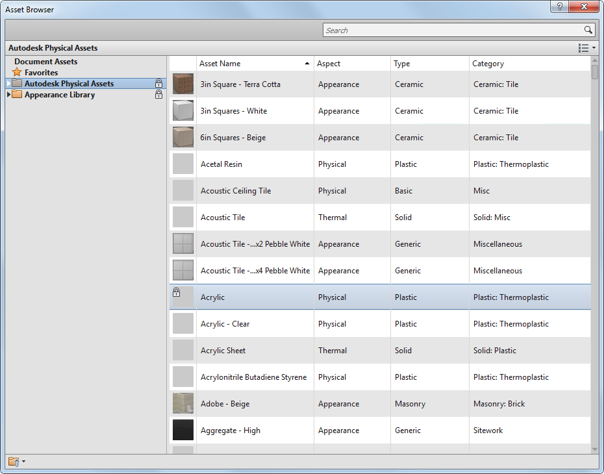This screenshot has width=604, height=474.
Task: Click the '6in Squares - Beige' name
Action: coord(233,138)
